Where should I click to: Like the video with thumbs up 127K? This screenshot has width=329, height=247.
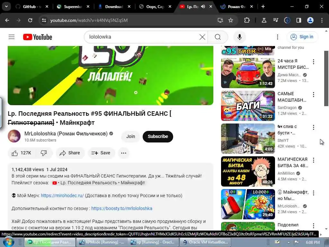point(22,153)
